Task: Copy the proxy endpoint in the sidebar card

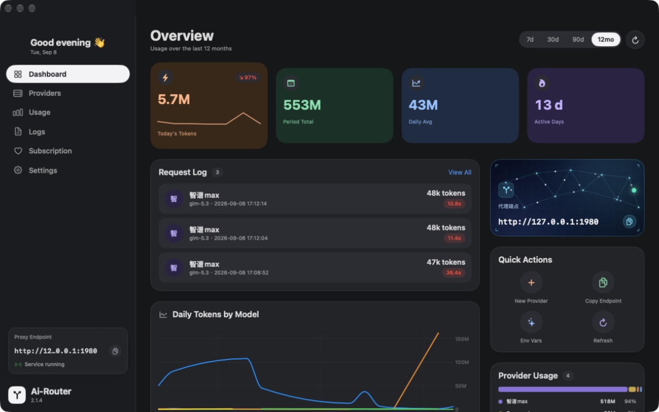Action: pyautogui.click(x=115, y=351)
